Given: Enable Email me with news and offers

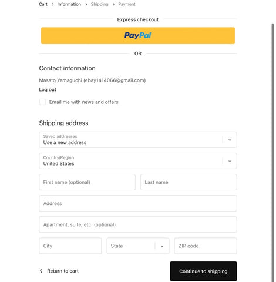Looking at the screenshot, I should (42, 102).
